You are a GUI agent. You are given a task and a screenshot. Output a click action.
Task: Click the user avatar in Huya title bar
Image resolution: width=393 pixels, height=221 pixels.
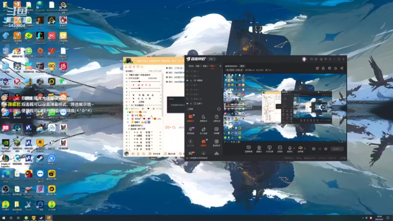304,59
